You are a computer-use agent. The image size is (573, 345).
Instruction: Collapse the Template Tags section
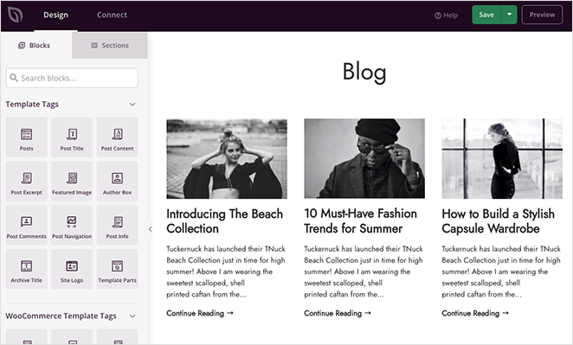pyautogui.click(x=132, y=105)
